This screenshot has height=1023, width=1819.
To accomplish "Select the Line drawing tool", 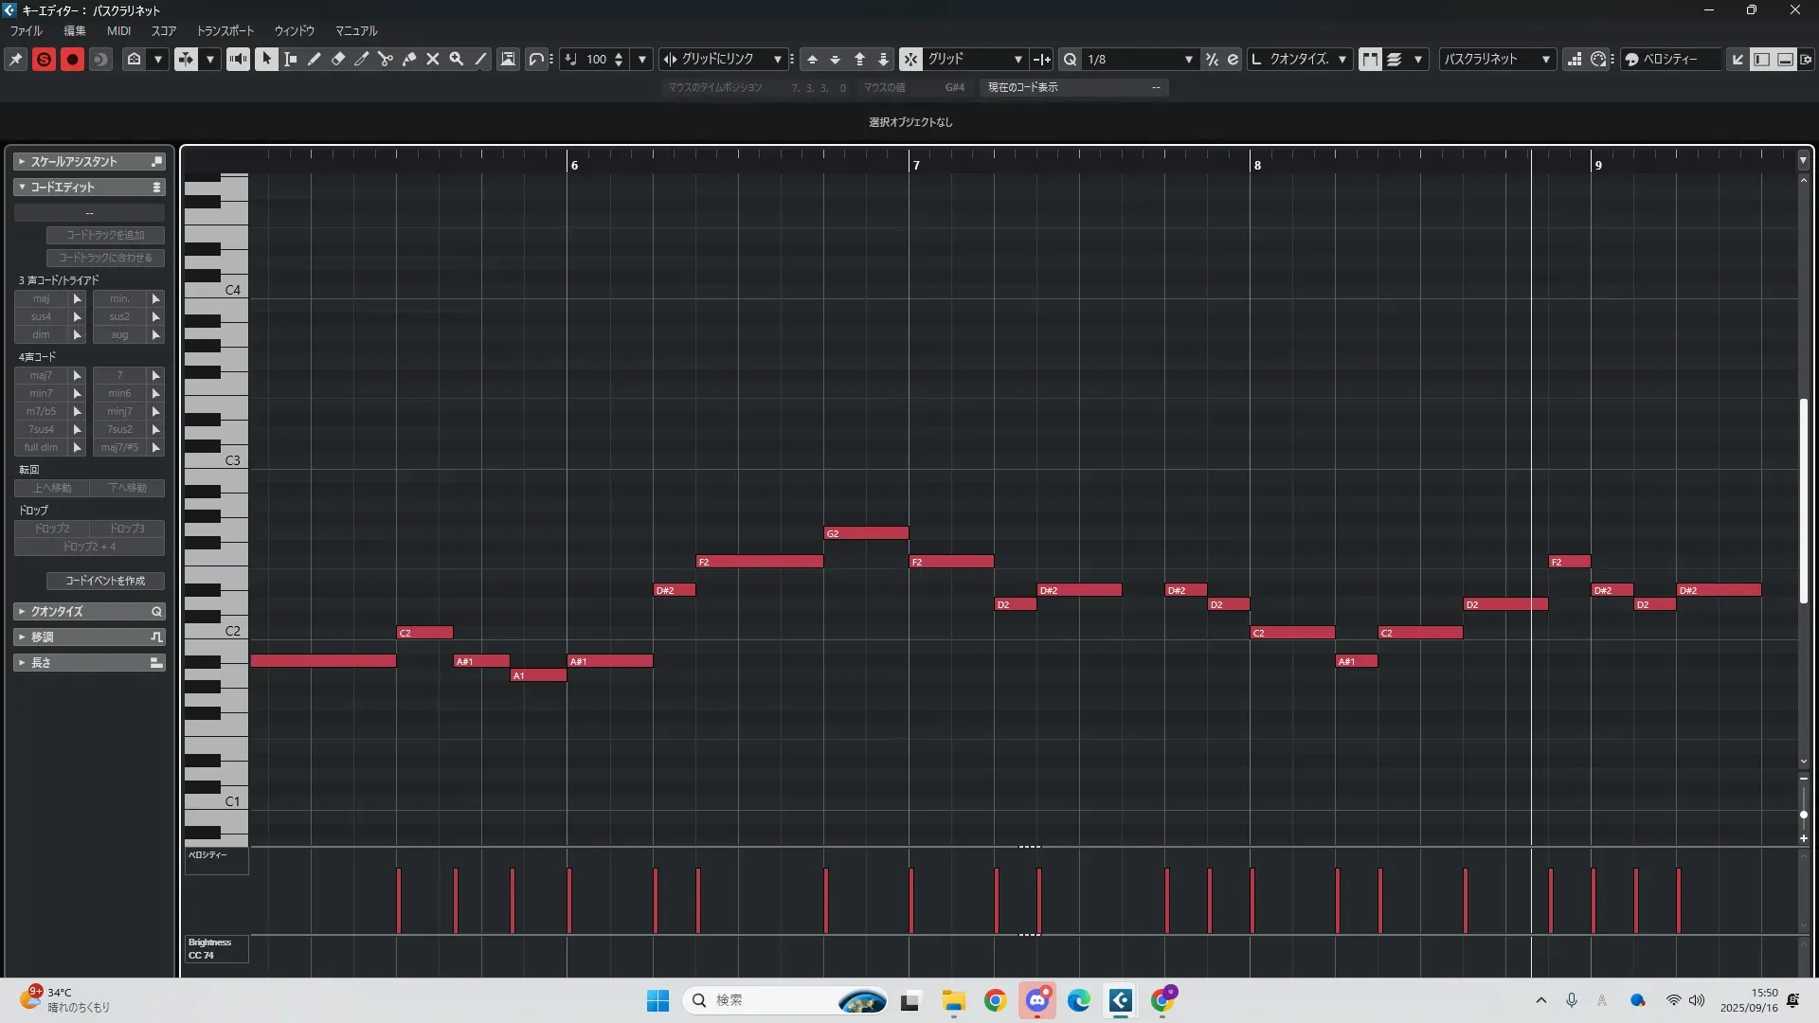I will [x=481, y=59].
